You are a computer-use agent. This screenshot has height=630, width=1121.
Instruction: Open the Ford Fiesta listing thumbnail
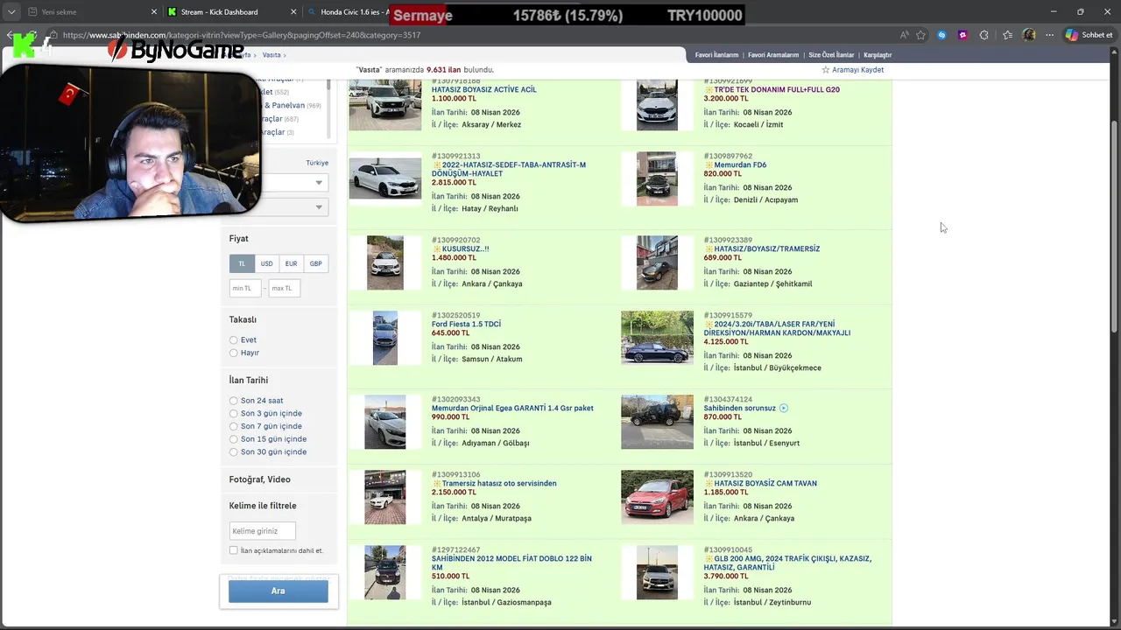(x=385, y=338)
